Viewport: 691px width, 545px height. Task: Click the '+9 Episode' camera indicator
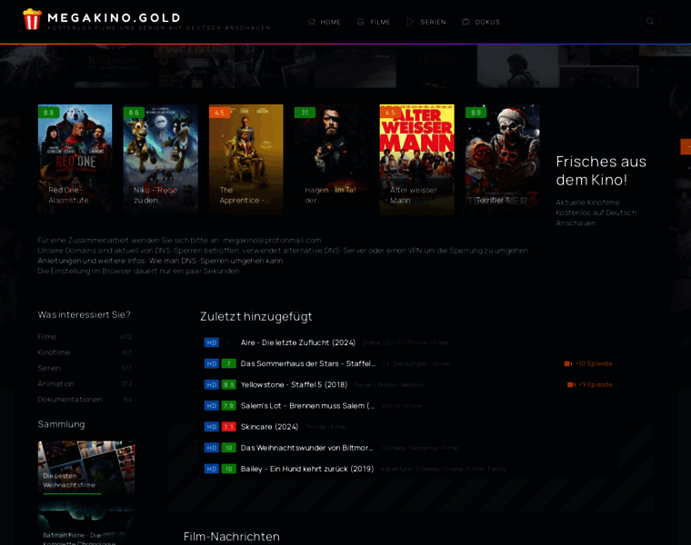590,385
